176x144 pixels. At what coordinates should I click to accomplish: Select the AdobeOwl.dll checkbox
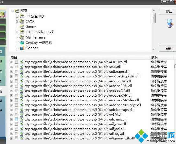(16, 81)
